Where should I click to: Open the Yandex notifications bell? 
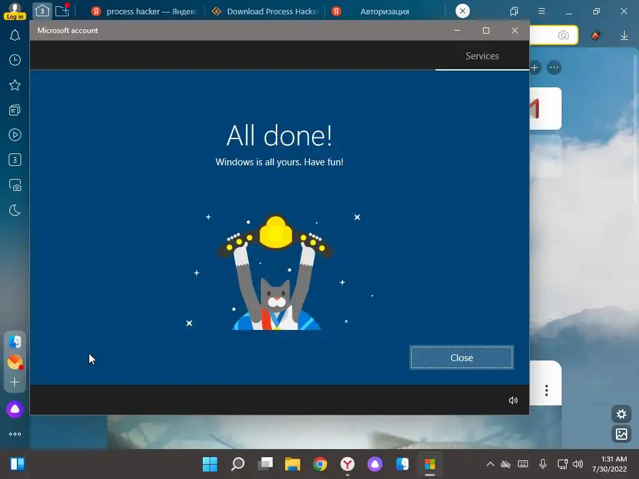coord(15,35)
